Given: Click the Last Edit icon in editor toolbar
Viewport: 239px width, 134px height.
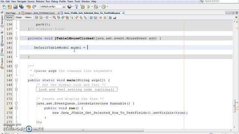Looking at the screenshot, I should pos(37,17).
